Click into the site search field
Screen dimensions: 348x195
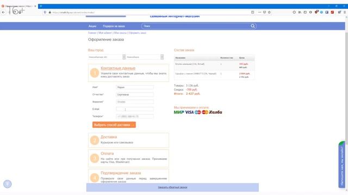[196, 26]
